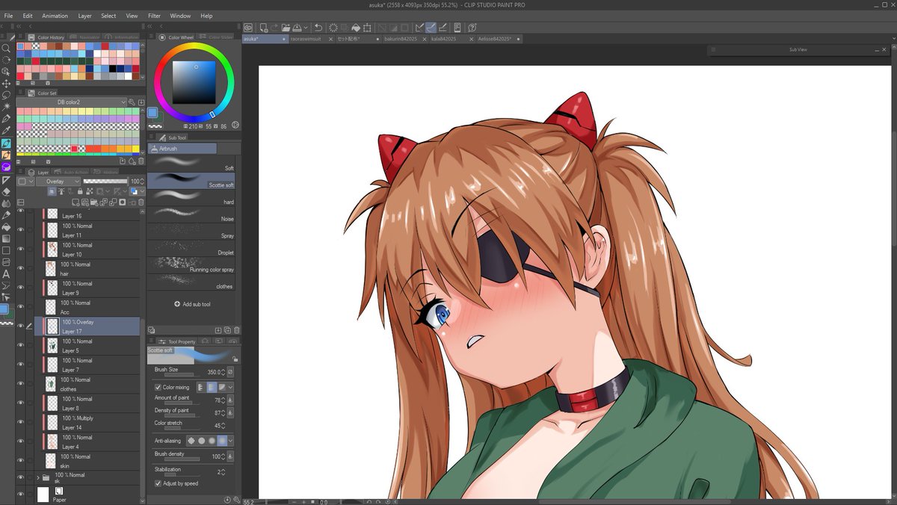Delete layer via Layer panel trash icon
Screen dimensions: 897x505
pos(141,202)
